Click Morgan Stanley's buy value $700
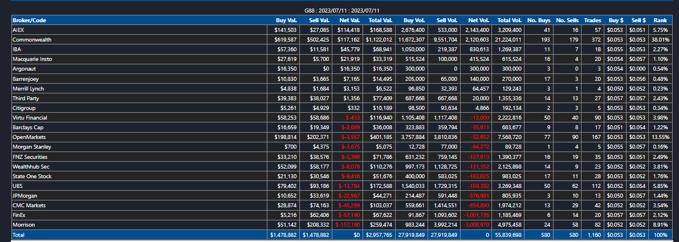 tap(291, 147)
